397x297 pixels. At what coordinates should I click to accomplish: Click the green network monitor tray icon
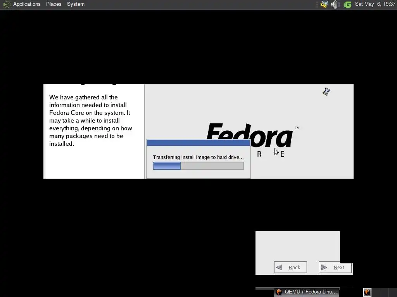pyautogui.click(x=347, y=4)
